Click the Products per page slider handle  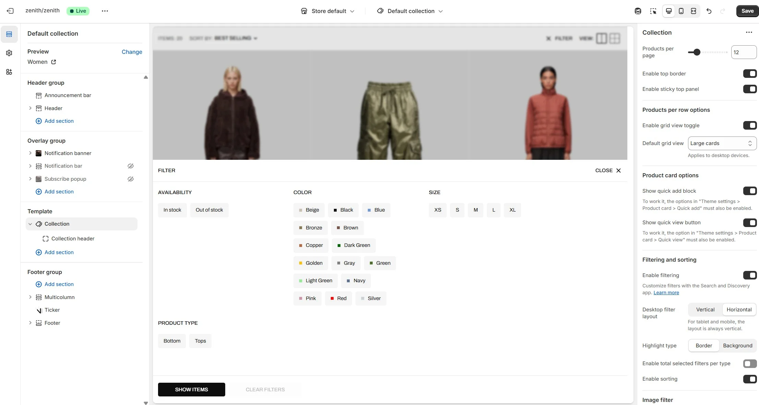697,52
